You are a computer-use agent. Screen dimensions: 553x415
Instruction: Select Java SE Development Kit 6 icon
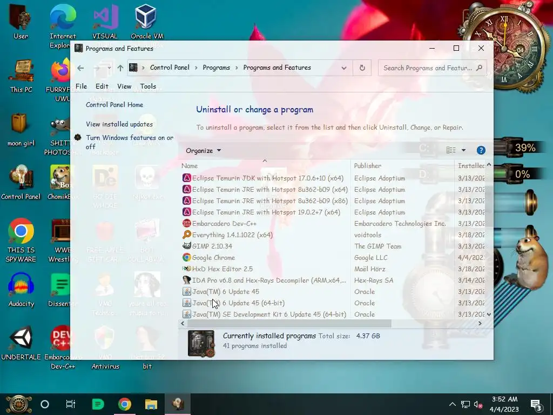pos(186,314)
